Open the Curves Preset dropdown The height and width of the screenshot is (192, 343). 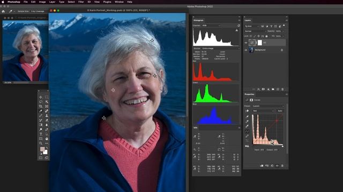coord(268,106)
